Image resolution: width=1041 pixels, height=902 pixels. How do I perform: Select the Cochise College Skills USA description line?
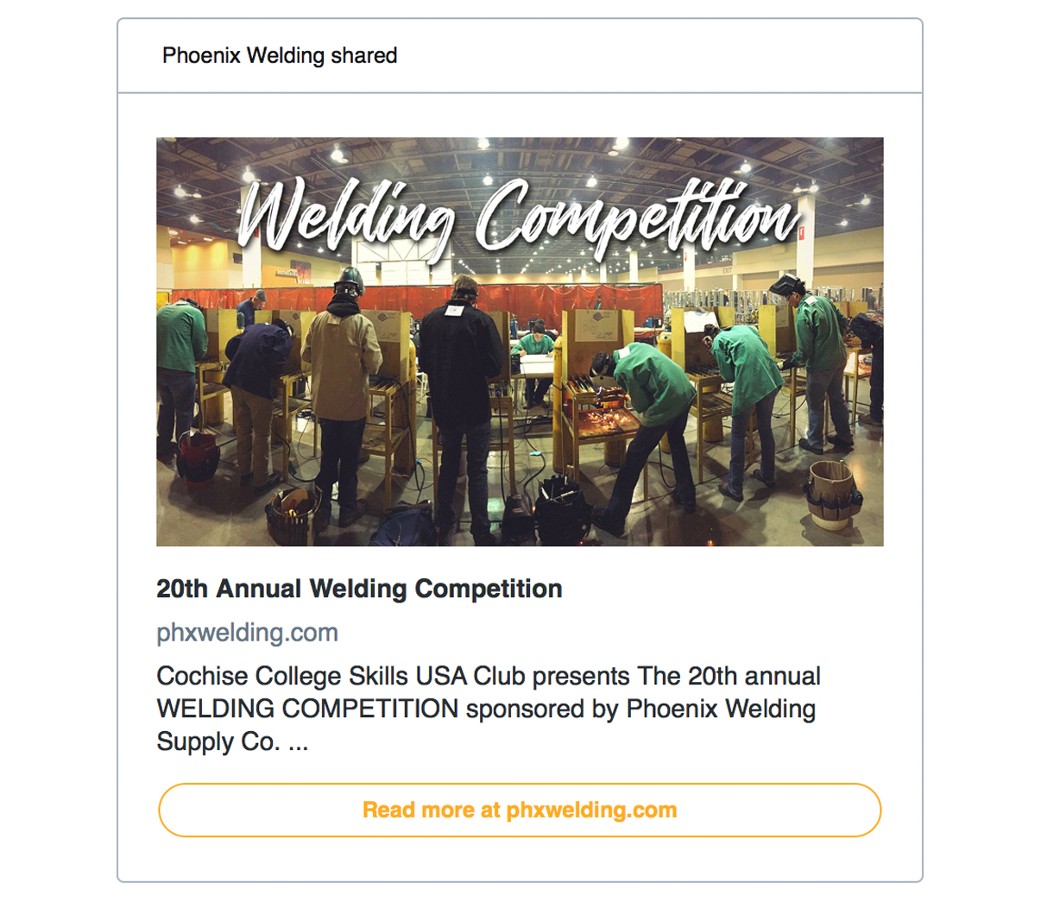(489, 676)
